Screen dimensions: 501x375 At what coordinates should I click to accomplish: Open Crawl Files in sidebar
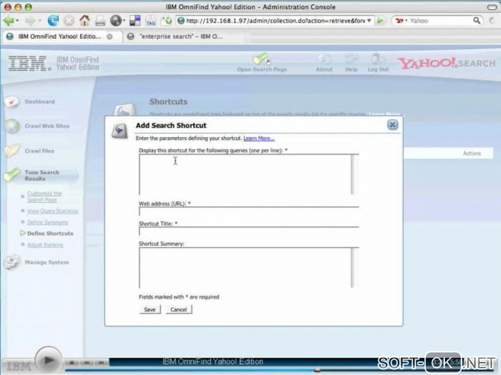click(39, 151)
